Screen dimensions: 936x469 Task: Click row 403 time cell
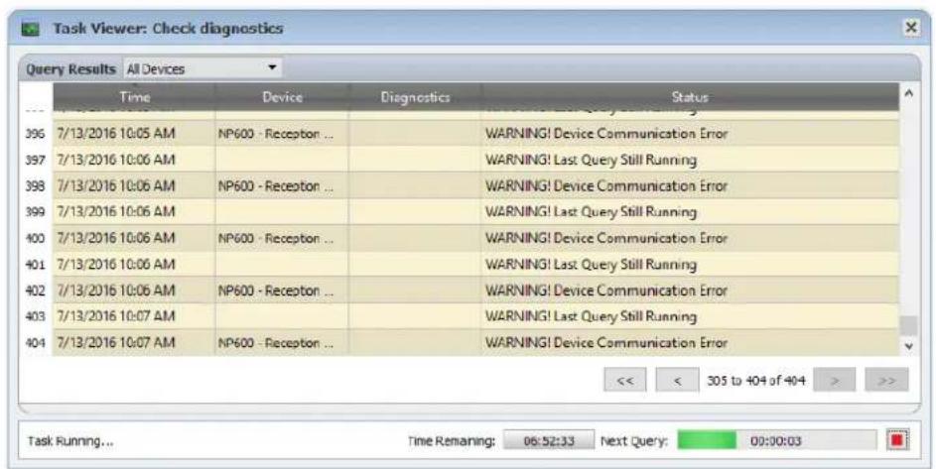134,317
